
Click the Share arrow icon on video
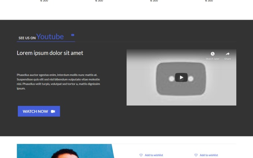[227, 54]
